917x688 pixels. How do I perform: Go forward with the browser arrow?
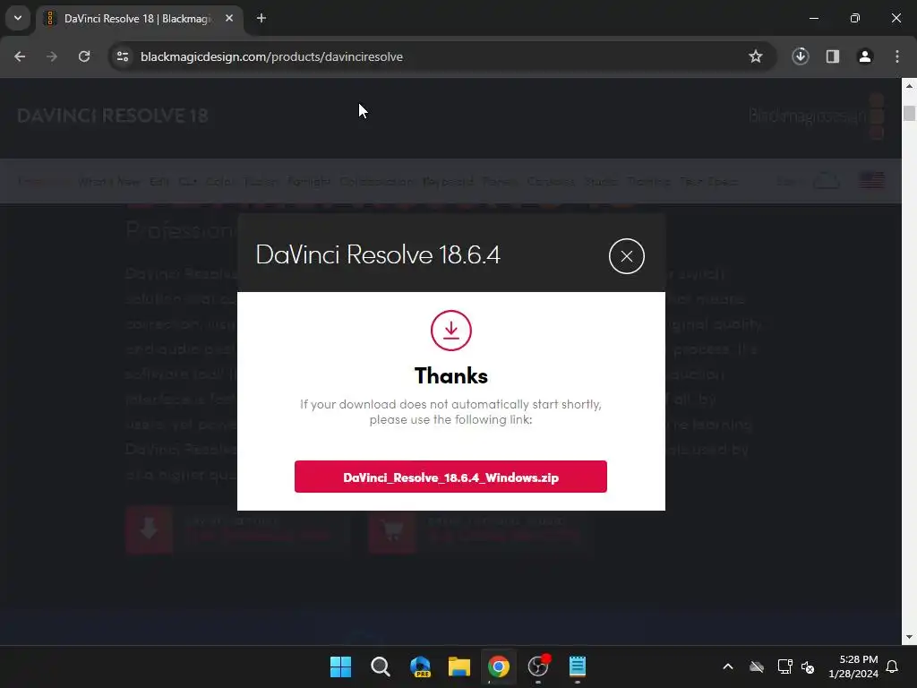point(52,56)
